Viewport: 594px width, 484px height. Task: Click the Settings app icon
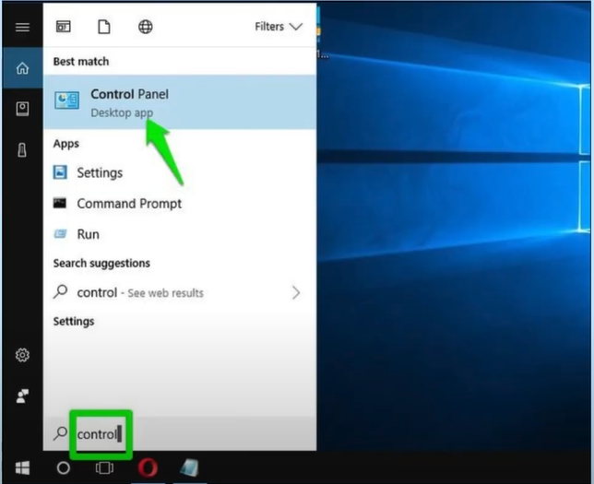[60, 172]
